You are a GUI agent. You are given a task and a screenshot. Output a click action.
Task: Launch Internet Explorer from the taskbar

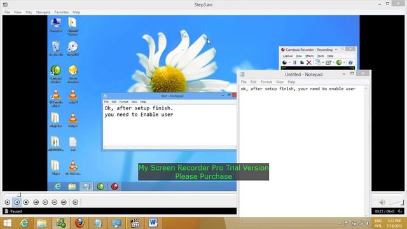coord(24,223)
